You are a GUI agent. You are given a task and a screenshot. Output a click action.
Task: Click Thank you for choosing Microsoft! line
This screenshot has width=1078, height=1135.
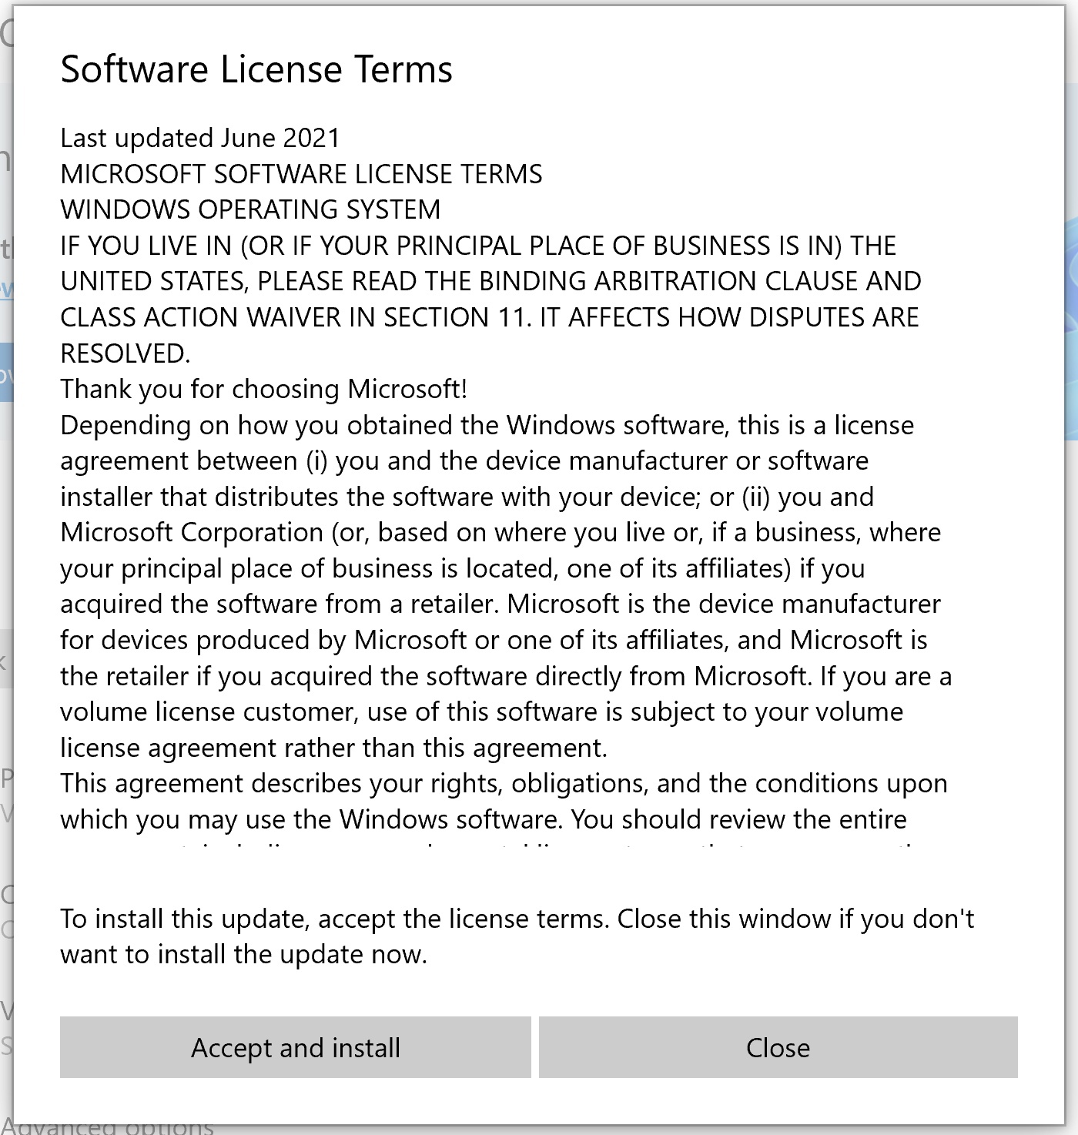(263, 389)
